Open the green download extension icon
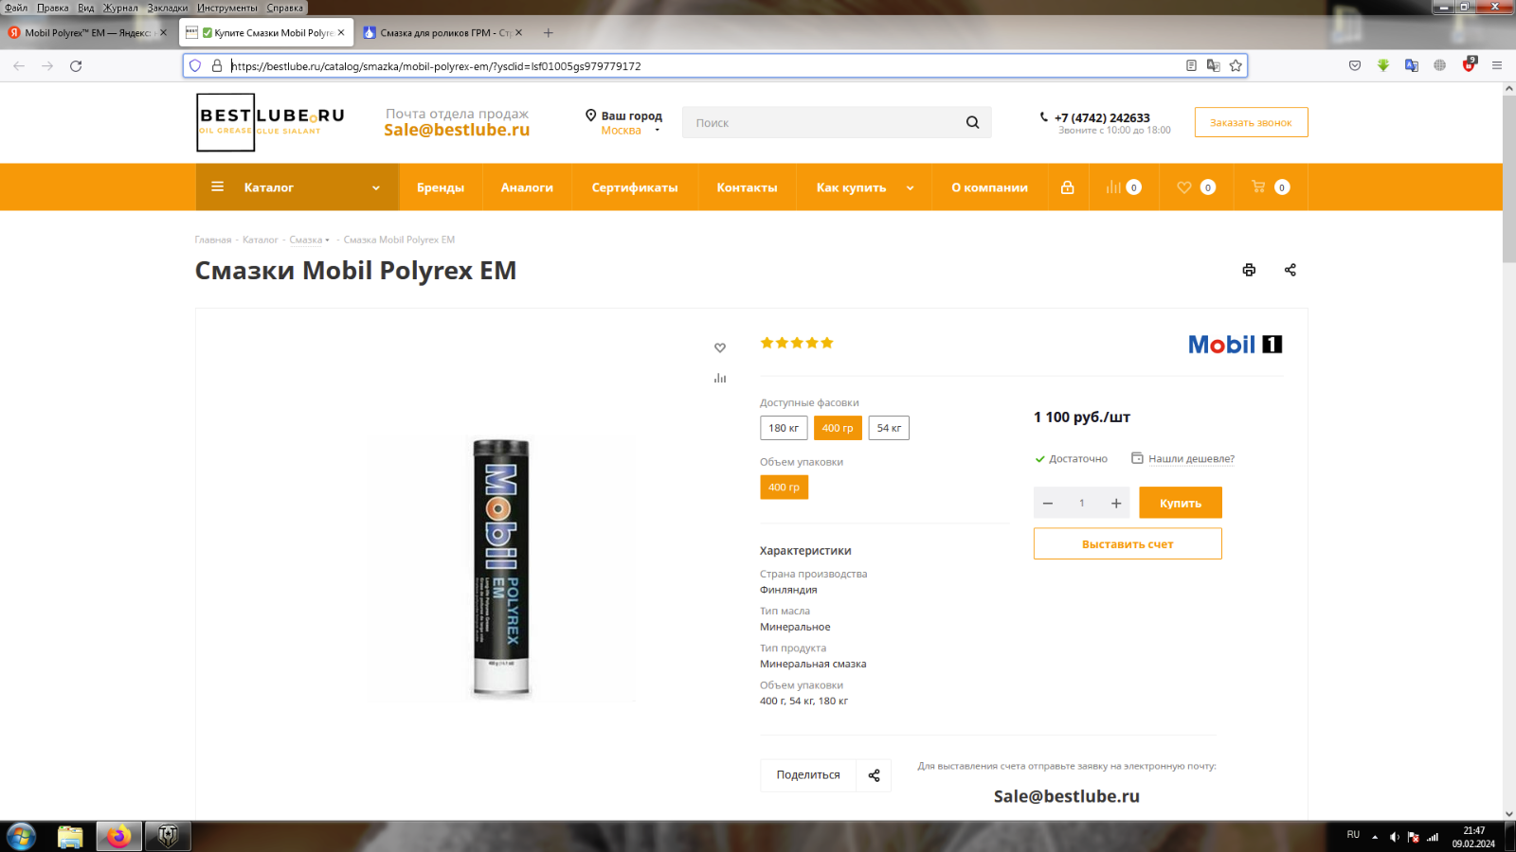Viewport: 1516px width, 852px height. [x=1383, y=65]
